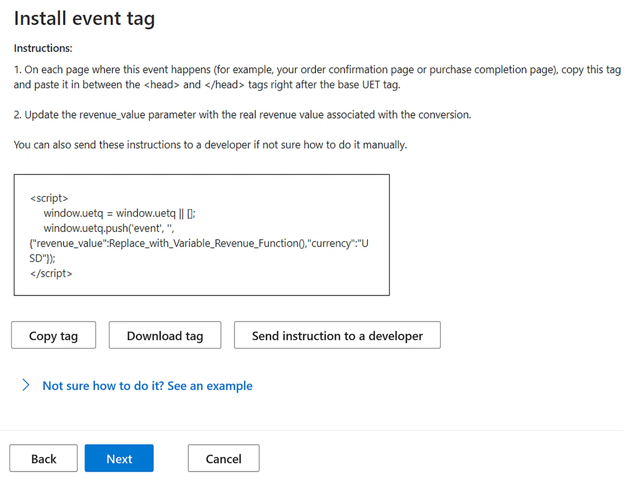
Task: Copy the UET event tag to clipboard
Action: coord(53,335)
